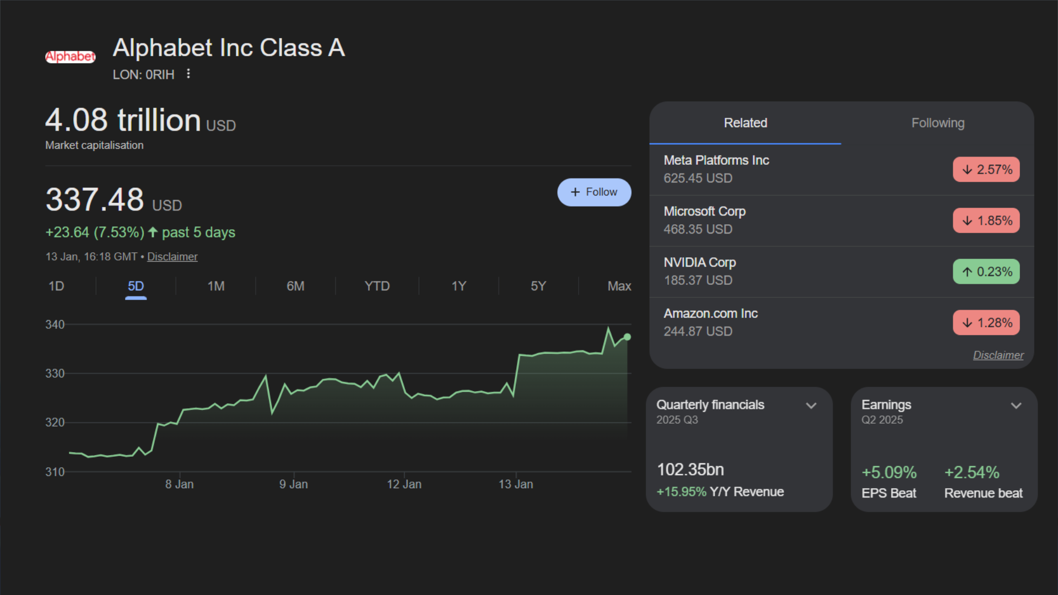1058x595 pixels.
Task: Click the plus icon in the Follow button
Action: (575, 192)
